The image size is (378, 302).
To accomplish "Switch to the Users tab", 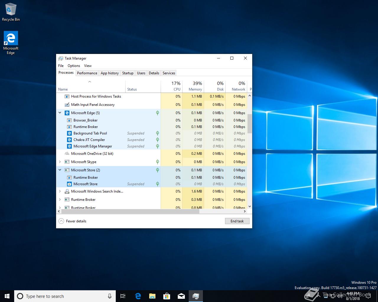I will coord(141,73).
